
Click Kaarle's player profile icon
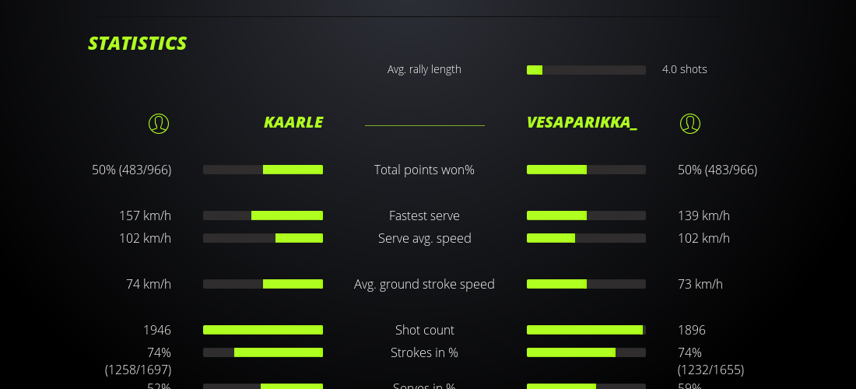[159, 123]
